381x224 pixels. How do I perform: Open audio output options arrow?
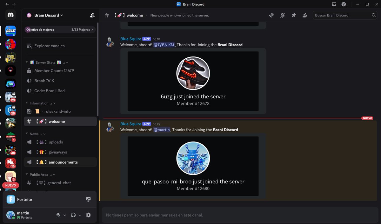80,215
